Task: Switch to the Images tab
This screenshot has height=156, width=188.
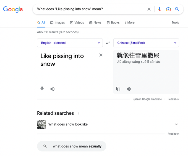Action: click(58, 23)
